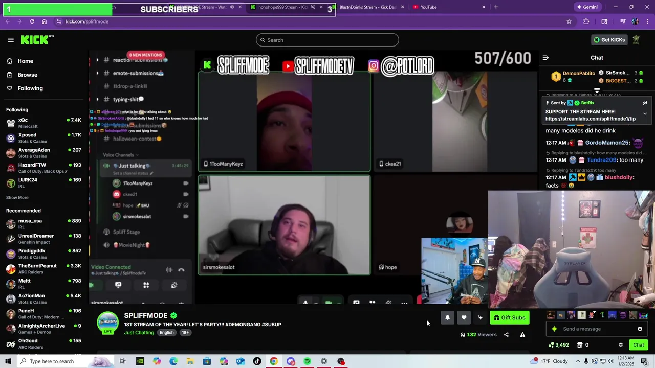Open user profile avatar menu
The height and width of the screenshot is (368, 655).
636,40
